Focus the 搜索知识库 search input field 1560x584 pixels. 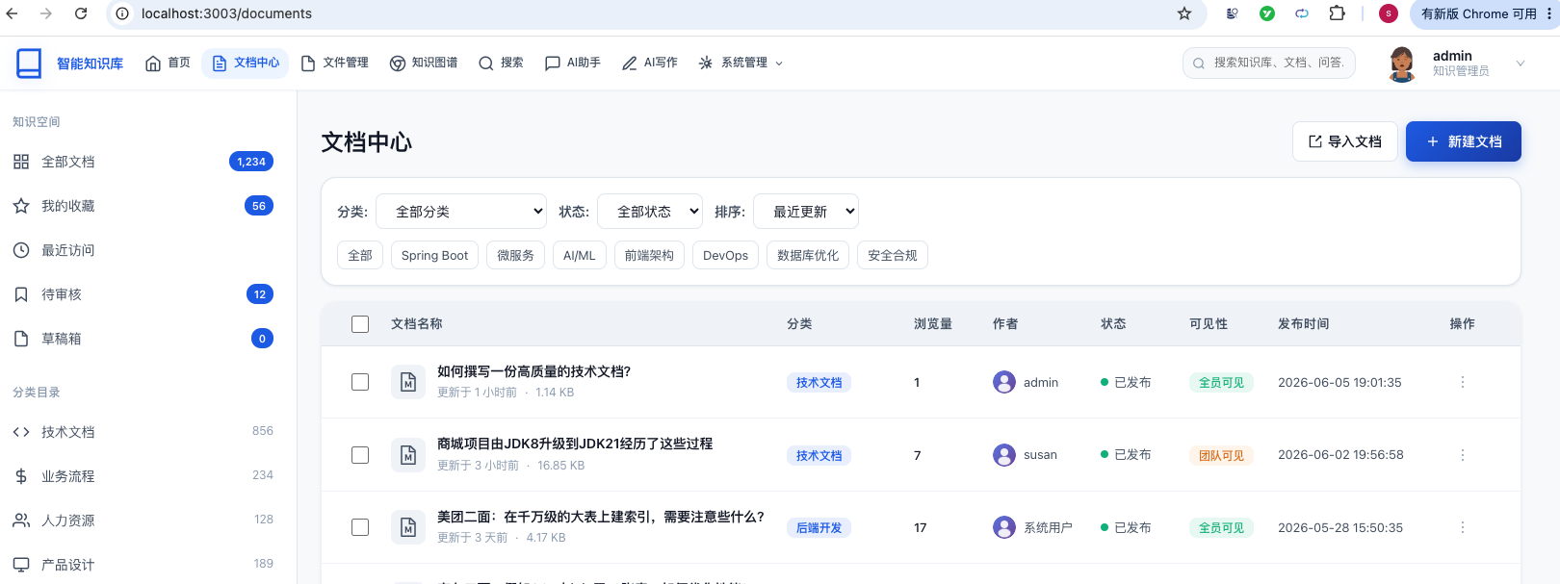click(1269, 63)
